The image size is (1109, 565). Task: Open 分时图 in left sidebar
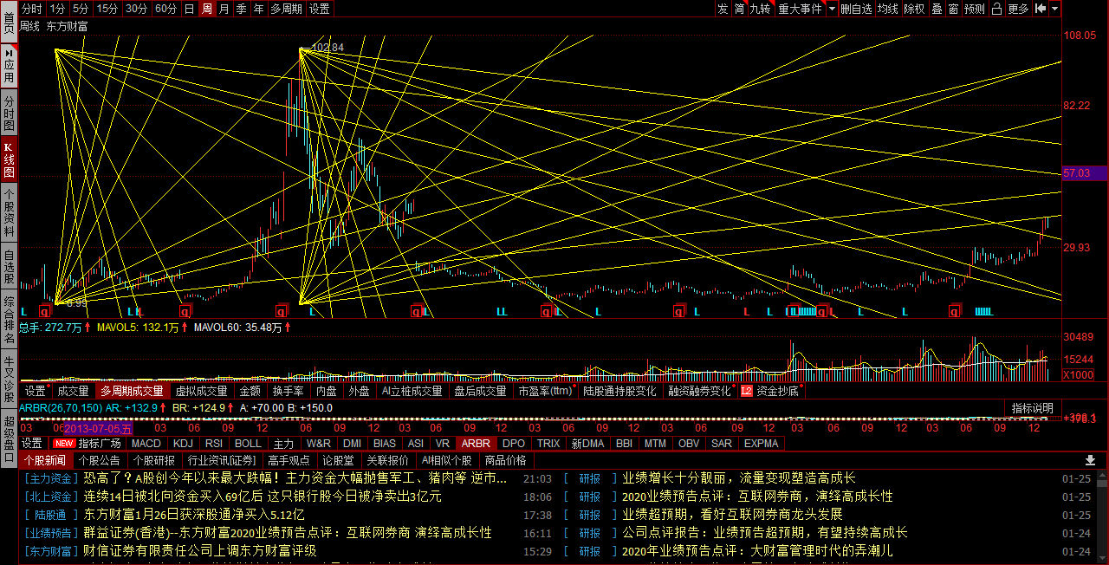pyautogui.click(x=9, y=113)
